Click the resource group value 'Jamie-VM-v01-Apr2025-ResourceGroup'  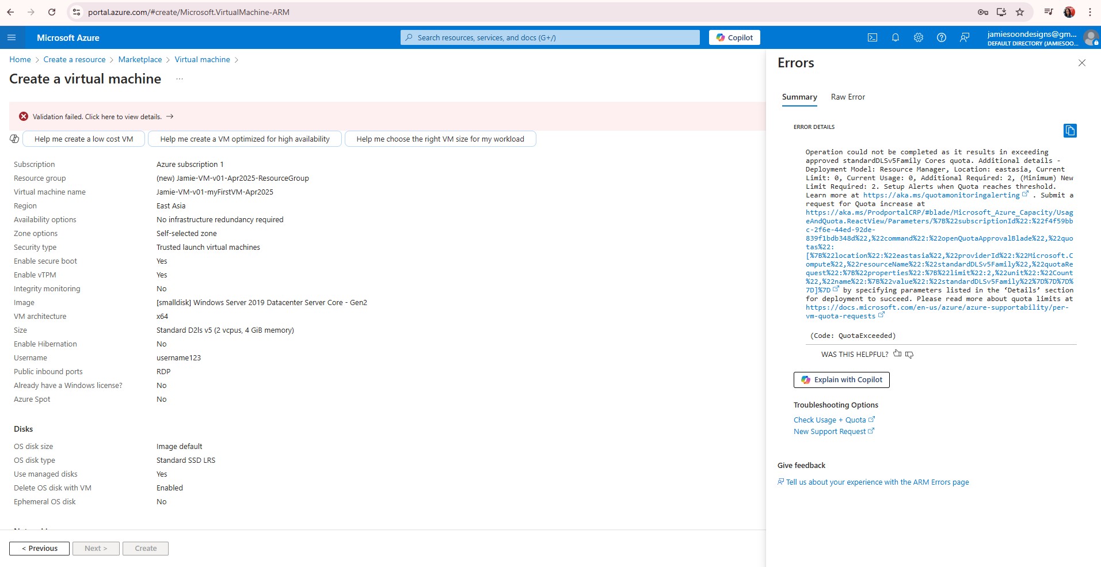tap(233, 178)
